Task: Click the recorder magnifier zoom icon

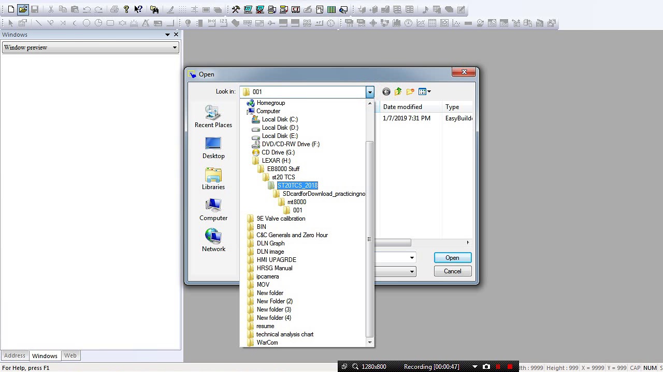Action: 355,367
